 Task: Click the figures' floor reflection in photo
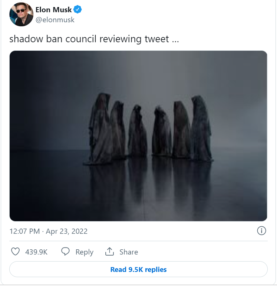click(148, 182)
